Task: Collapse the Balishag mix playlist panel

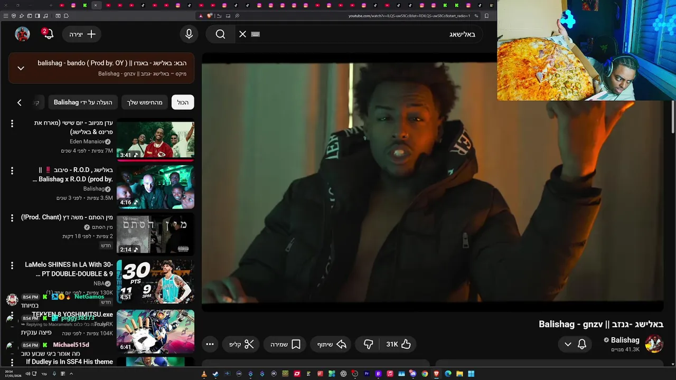Action: 21,68
